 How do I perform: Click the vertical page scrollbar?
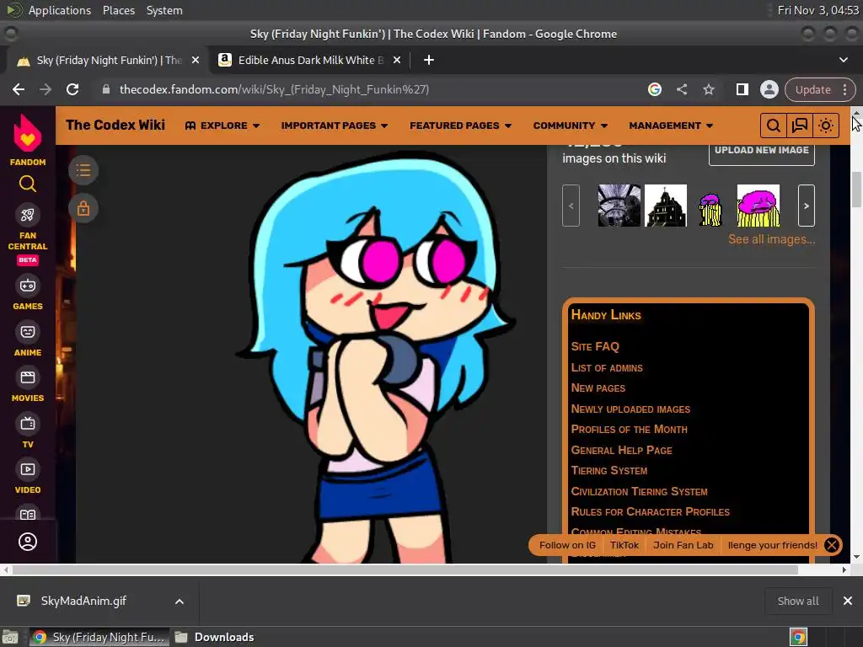856,190
